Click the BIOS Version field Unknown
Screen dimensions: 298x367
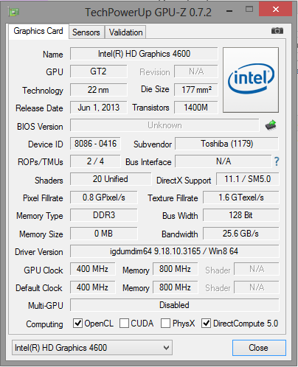pyautogui.click(x=164, y=125)
